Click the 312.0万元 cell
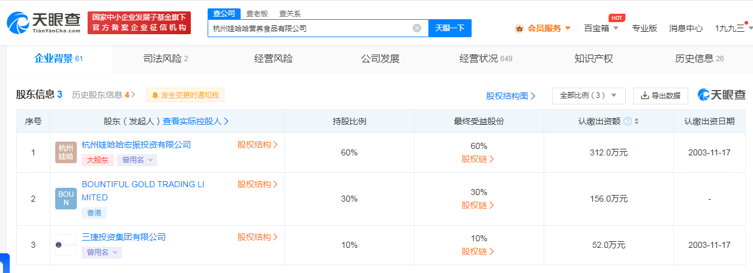This screenshot has width=753, height=273. click(608, 152)
